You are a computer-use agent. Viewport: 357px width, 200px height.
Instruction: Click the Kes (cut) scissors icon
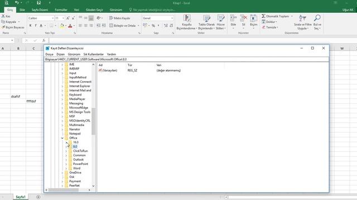click(3, 16)
